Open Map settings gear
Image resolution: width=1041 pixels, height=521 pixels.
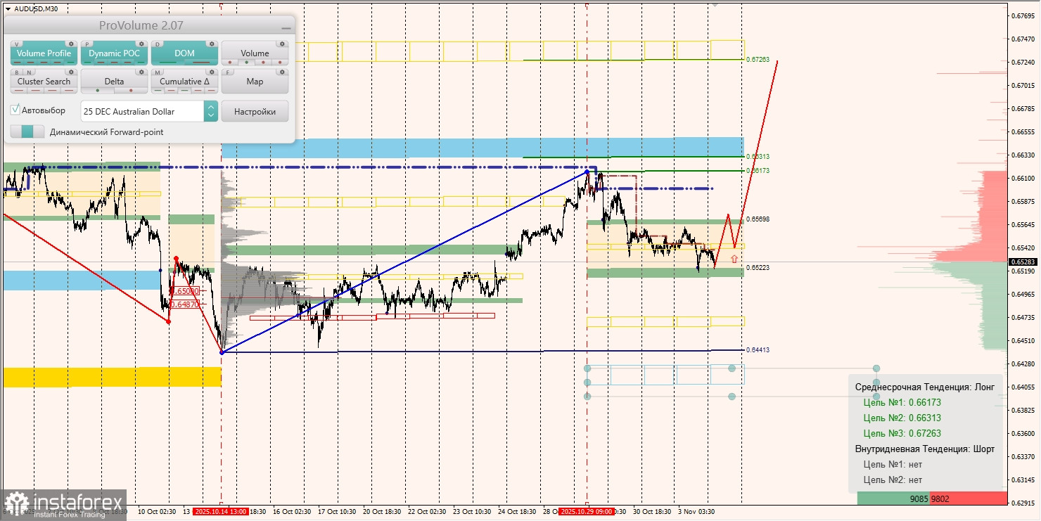click(282, 72)
